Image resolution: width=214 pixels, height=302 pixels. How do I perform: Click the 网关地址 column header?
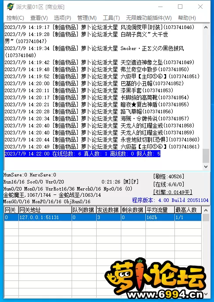(x=45, y=210)
